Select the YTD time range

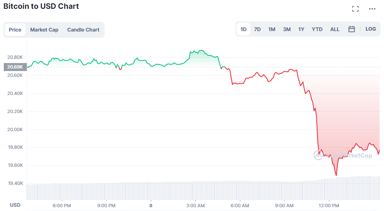click(317, 29)
